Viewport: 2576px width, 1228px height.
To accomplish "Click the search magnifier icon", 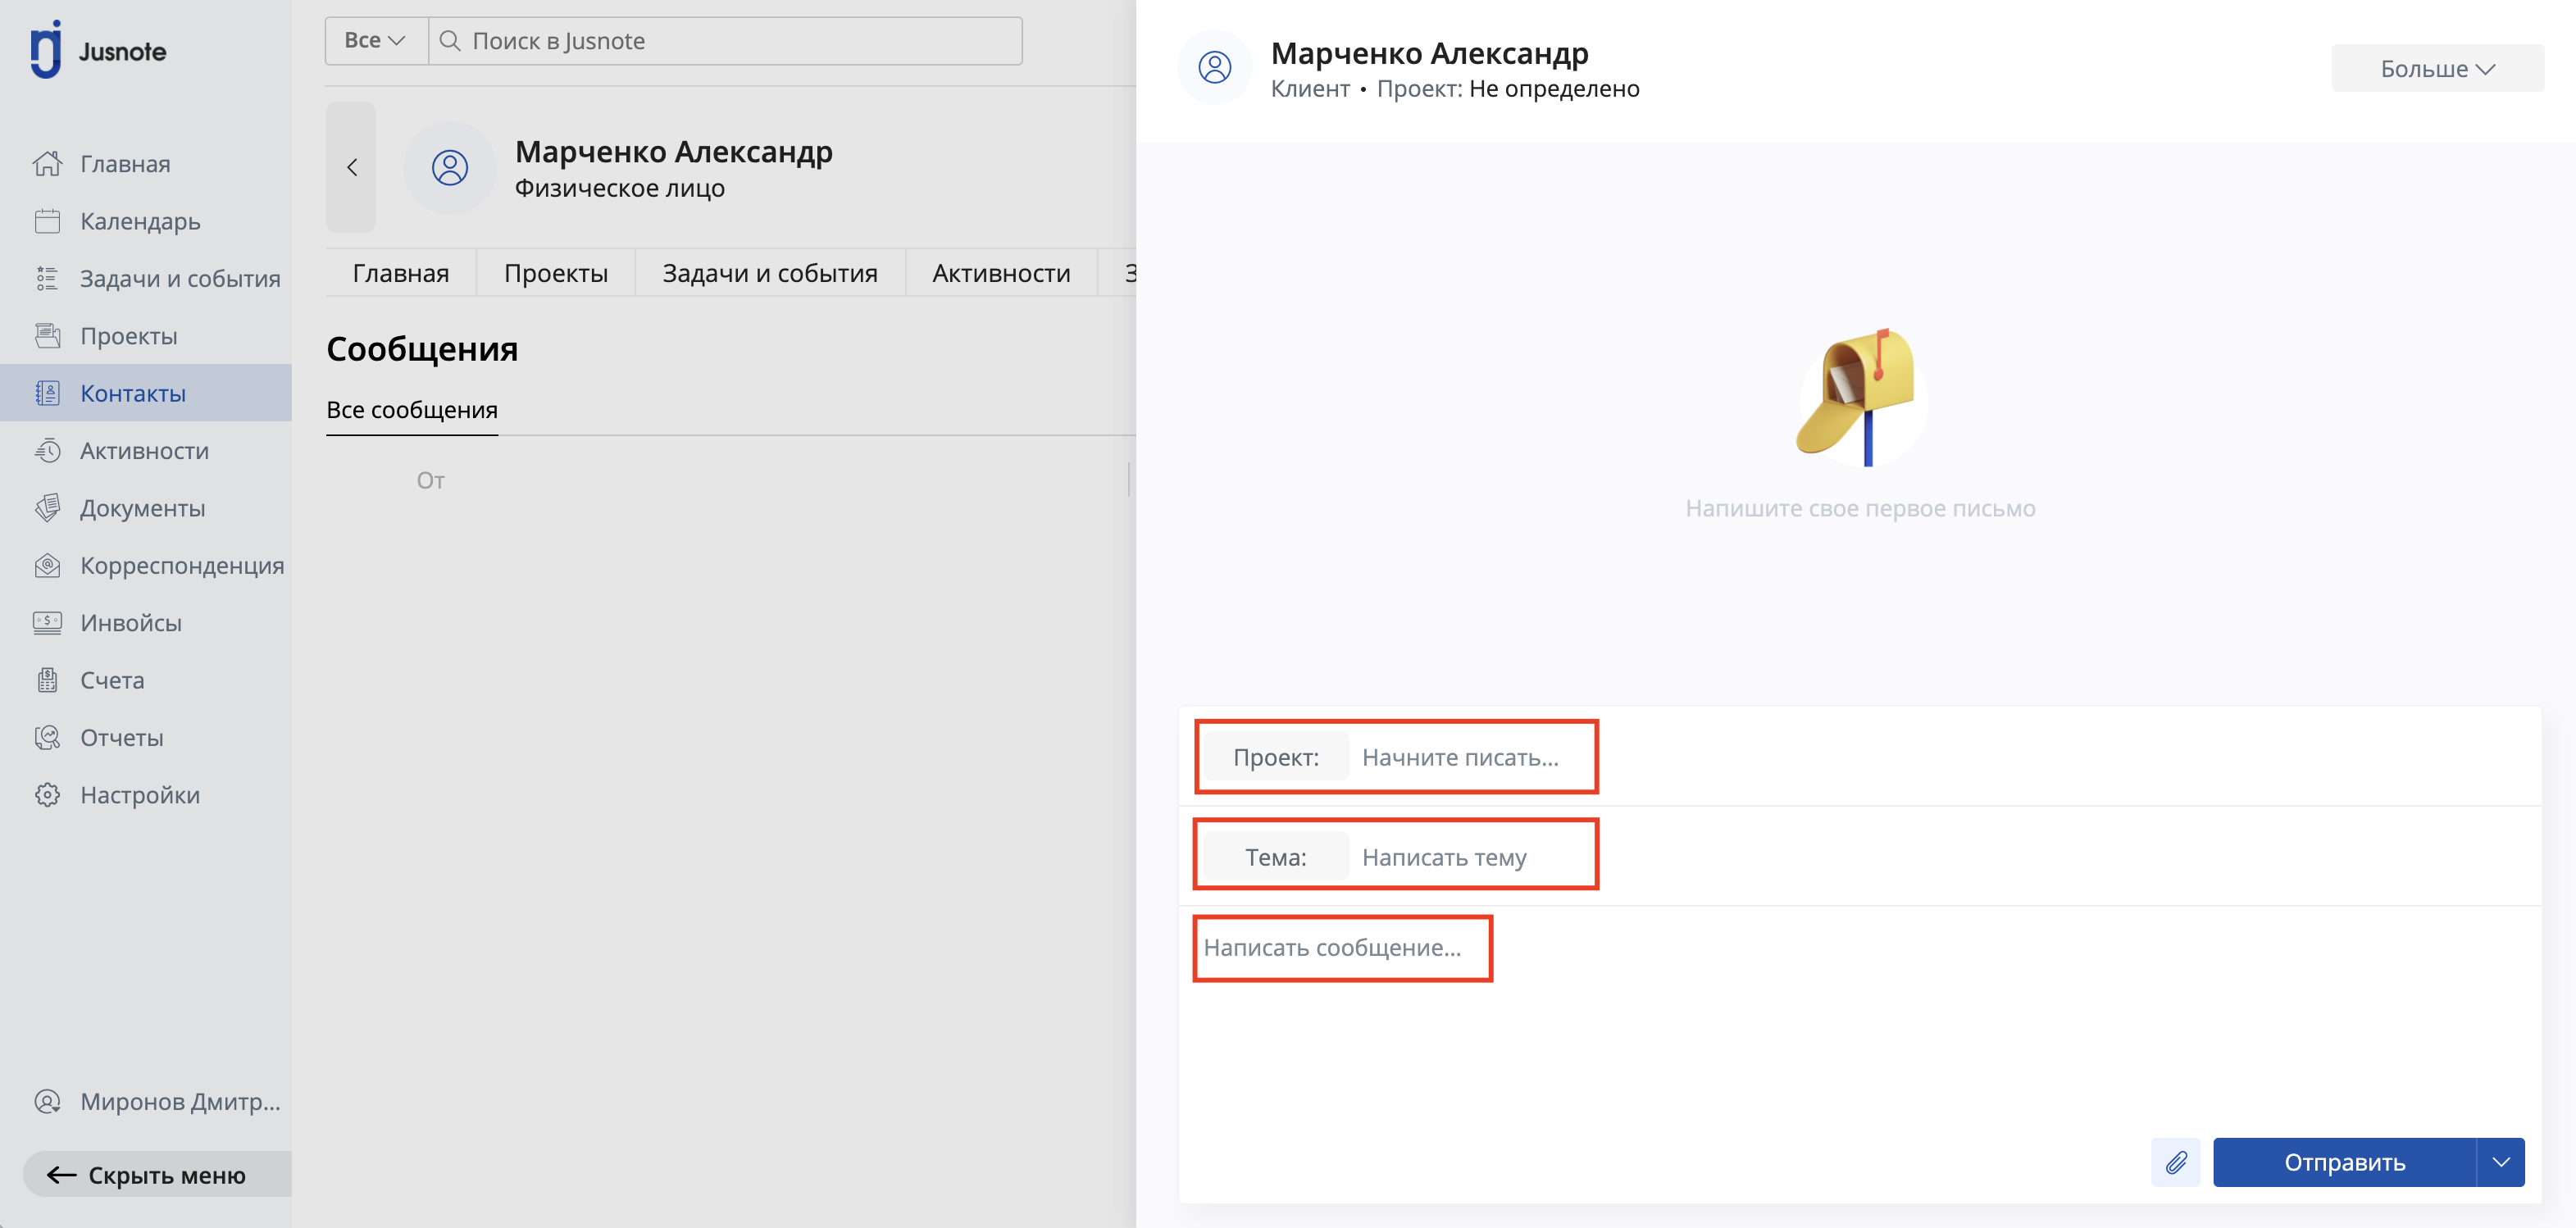I will (450, 40).
